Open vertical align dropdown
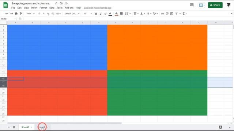 point(143,14)
